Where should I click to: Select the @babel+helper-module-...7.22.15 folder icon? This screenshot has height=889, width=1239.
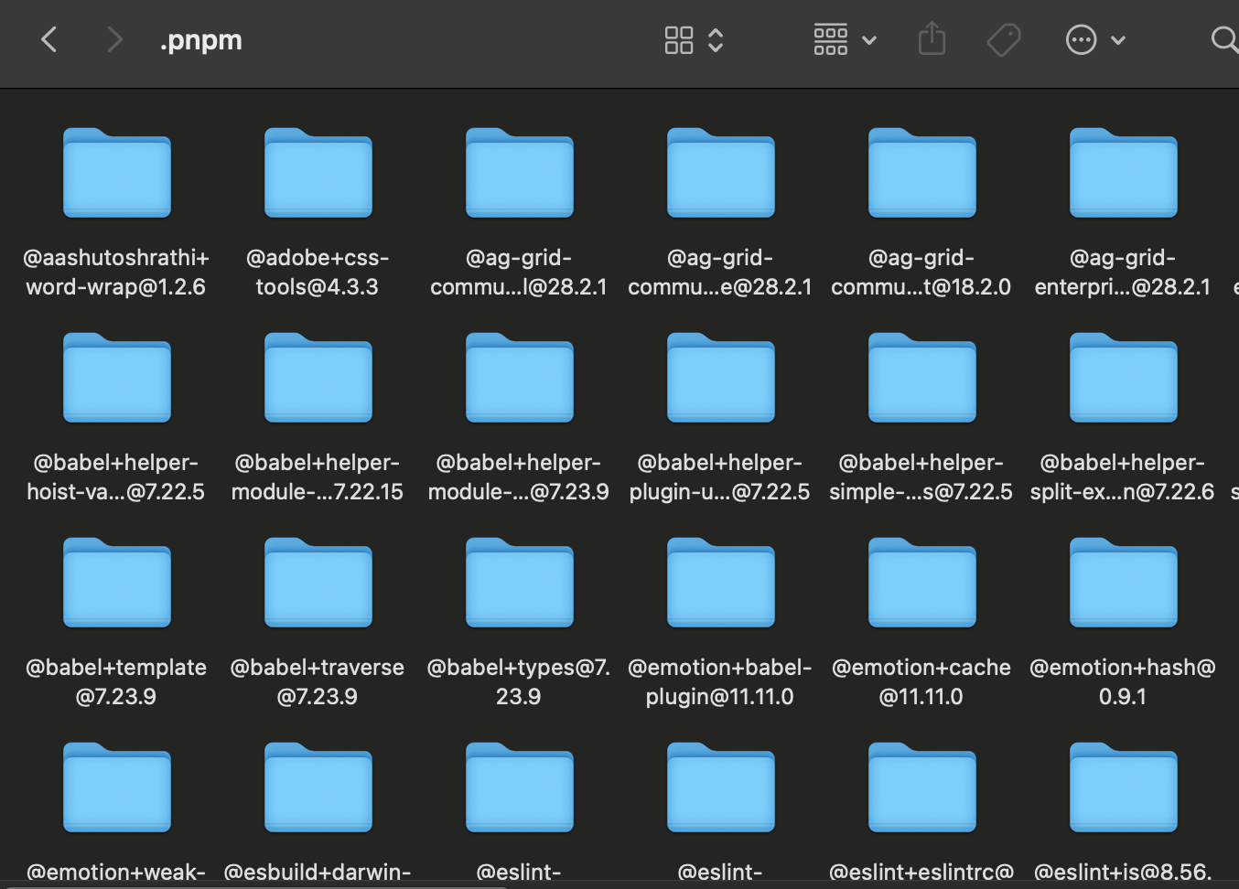coord(318,378)
